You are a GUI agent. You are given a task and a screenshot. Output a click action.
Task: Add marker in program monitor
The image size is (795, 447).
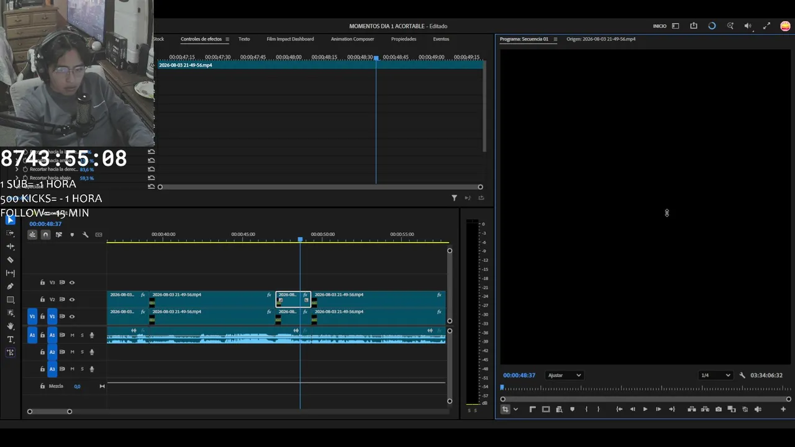pyautogui.click(x=572, y=409)
